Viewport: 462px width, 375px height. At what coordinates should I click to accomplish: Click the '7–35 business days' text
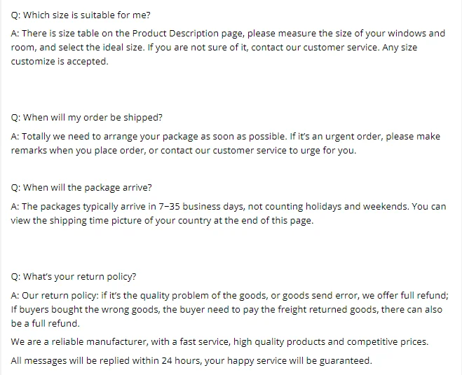202,207
